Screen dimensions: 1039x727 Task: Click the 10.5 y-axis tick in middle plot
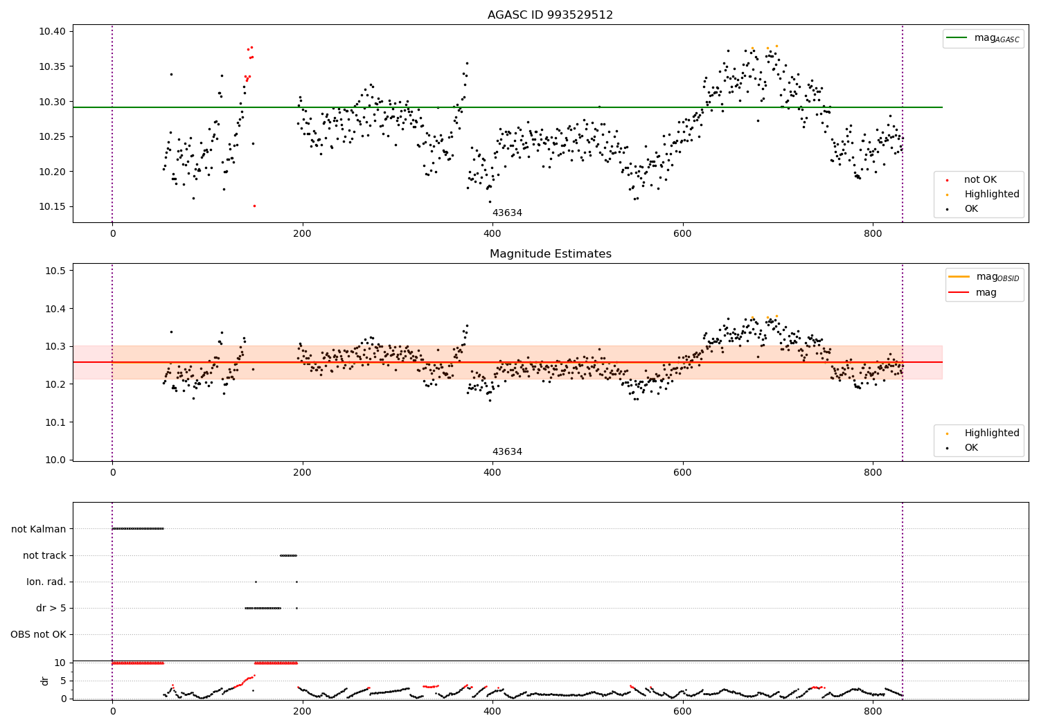(x=55, y=271)
